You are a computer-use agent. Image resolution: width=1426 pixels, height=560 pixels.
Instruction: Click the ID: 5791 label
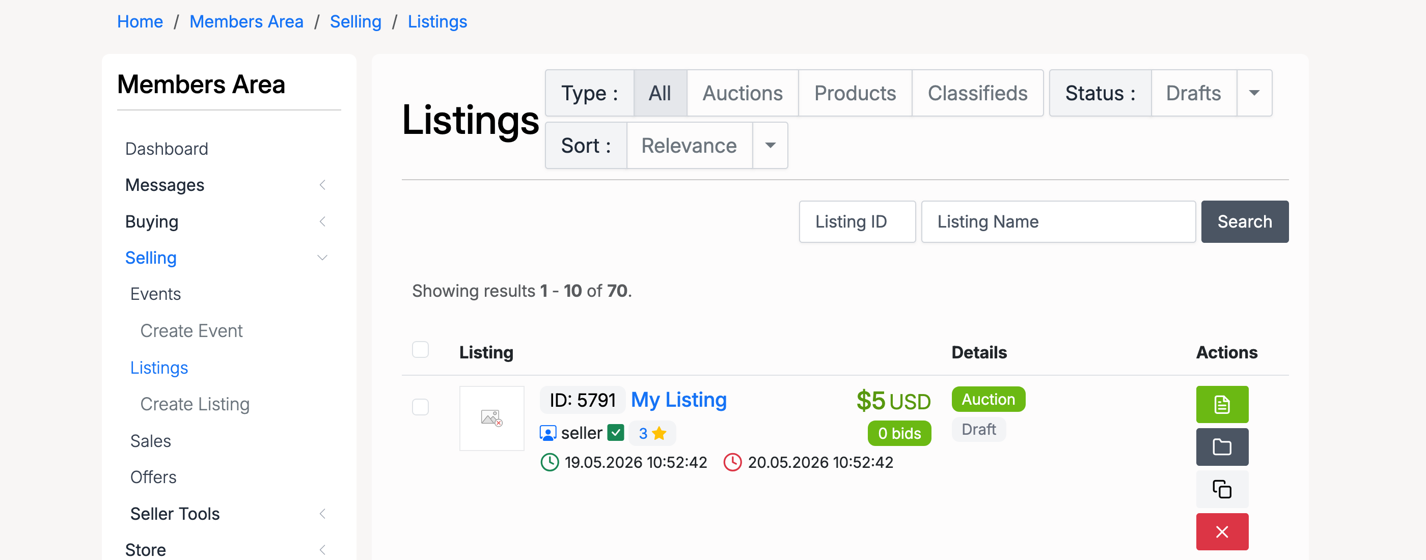[582, 400]
